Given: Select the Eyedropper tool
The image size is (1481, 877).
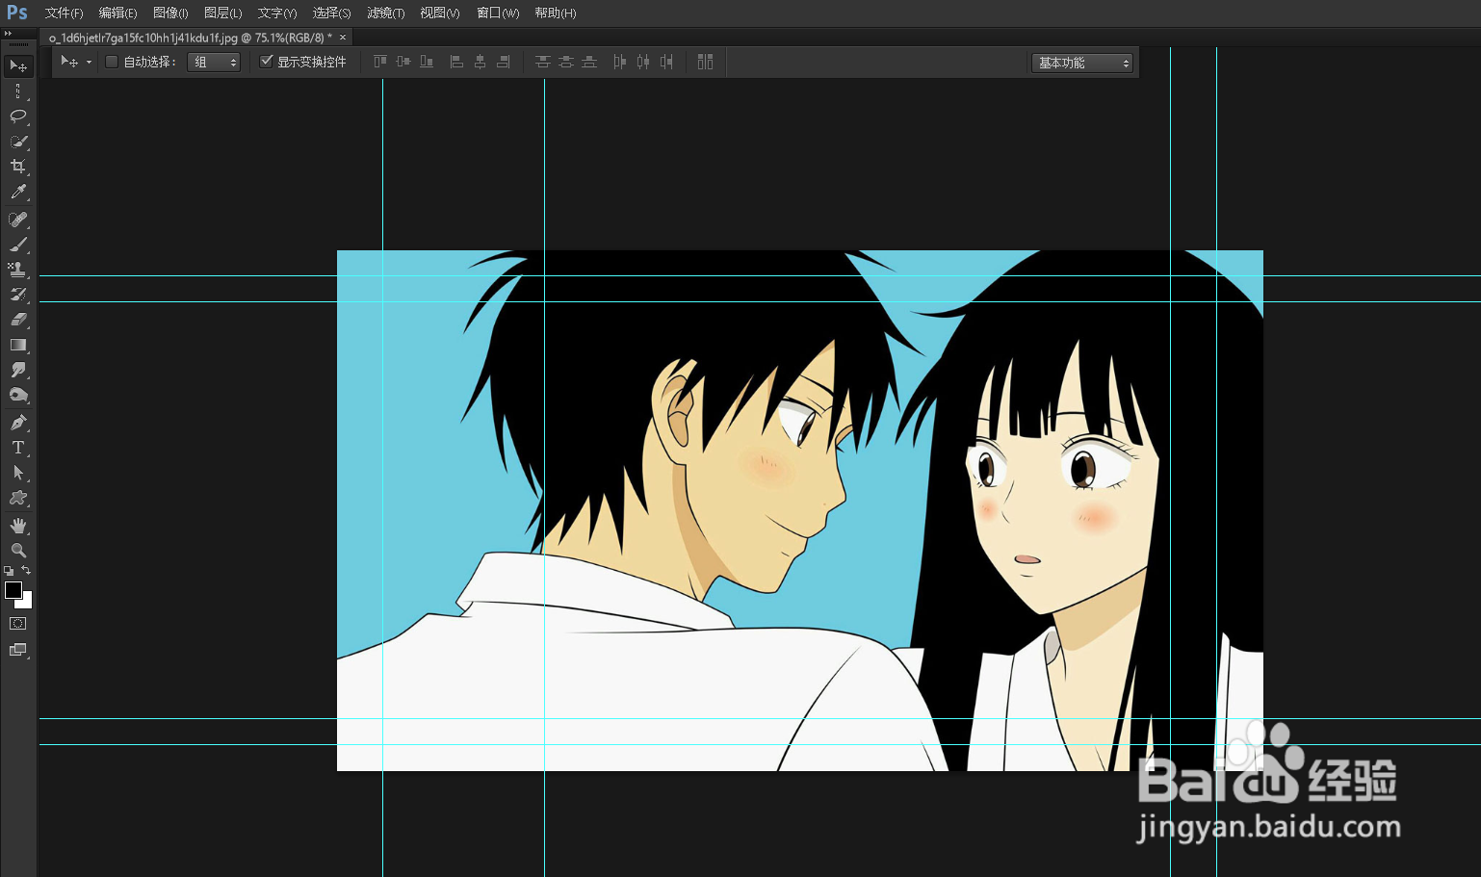Looking at the screenshot, I should tap(18, 193).
